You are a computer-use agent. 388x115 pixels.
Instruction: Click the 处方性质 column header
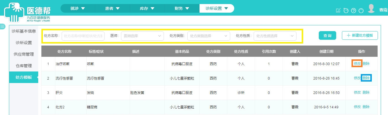[241, 51]
